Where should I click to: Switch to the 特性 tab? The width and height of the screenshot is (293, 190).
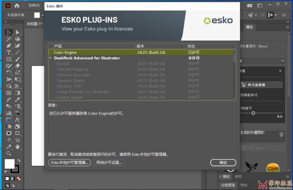[244, 185]
